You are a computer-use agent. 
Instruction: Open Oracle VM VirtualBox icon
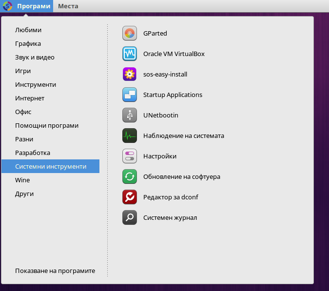tap(130, 54)
